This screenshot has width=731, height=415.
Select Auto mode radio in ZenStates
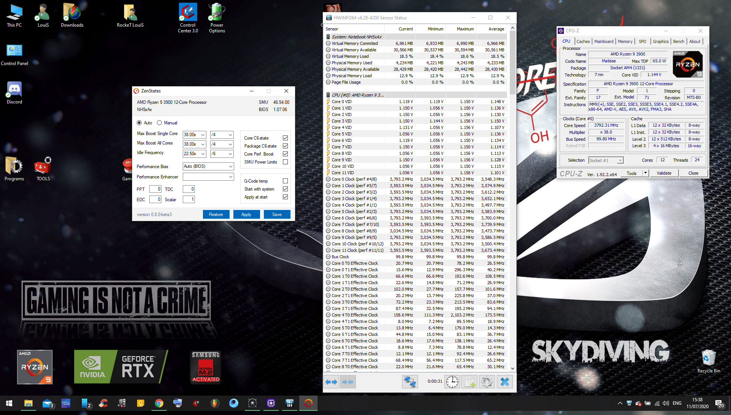tap(139, 123)
